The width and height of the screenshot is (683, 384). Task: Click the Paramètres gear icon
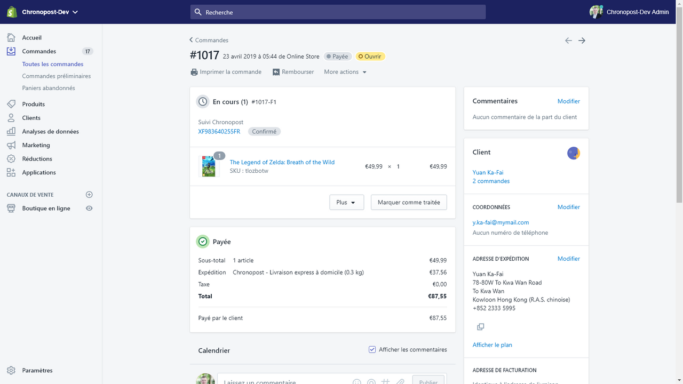pyautogui.click(x=11, y=371)
